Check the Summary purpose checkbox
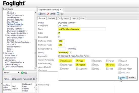139x93 pixels. tap(93, 61)
